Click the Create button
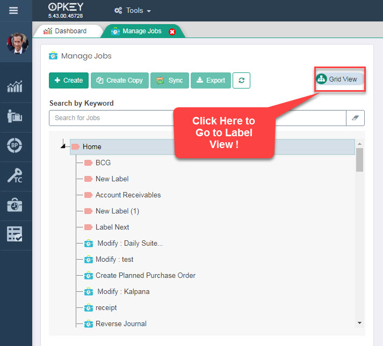 click(69, 80)
